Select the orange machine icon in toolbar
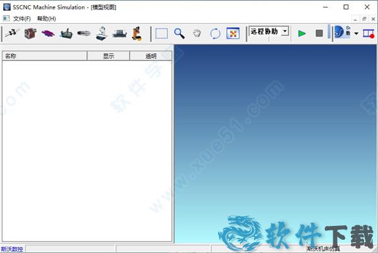The image size is (378, 253). [137, 33]
